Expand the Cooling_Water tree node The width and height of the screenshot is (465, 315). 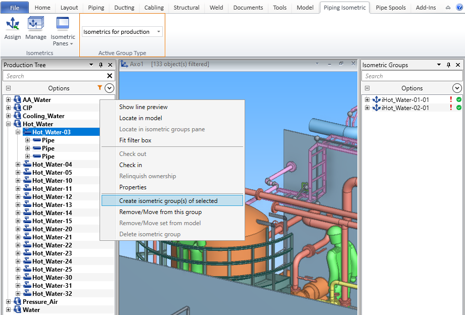pyautogui.click(x=8, y=116)
